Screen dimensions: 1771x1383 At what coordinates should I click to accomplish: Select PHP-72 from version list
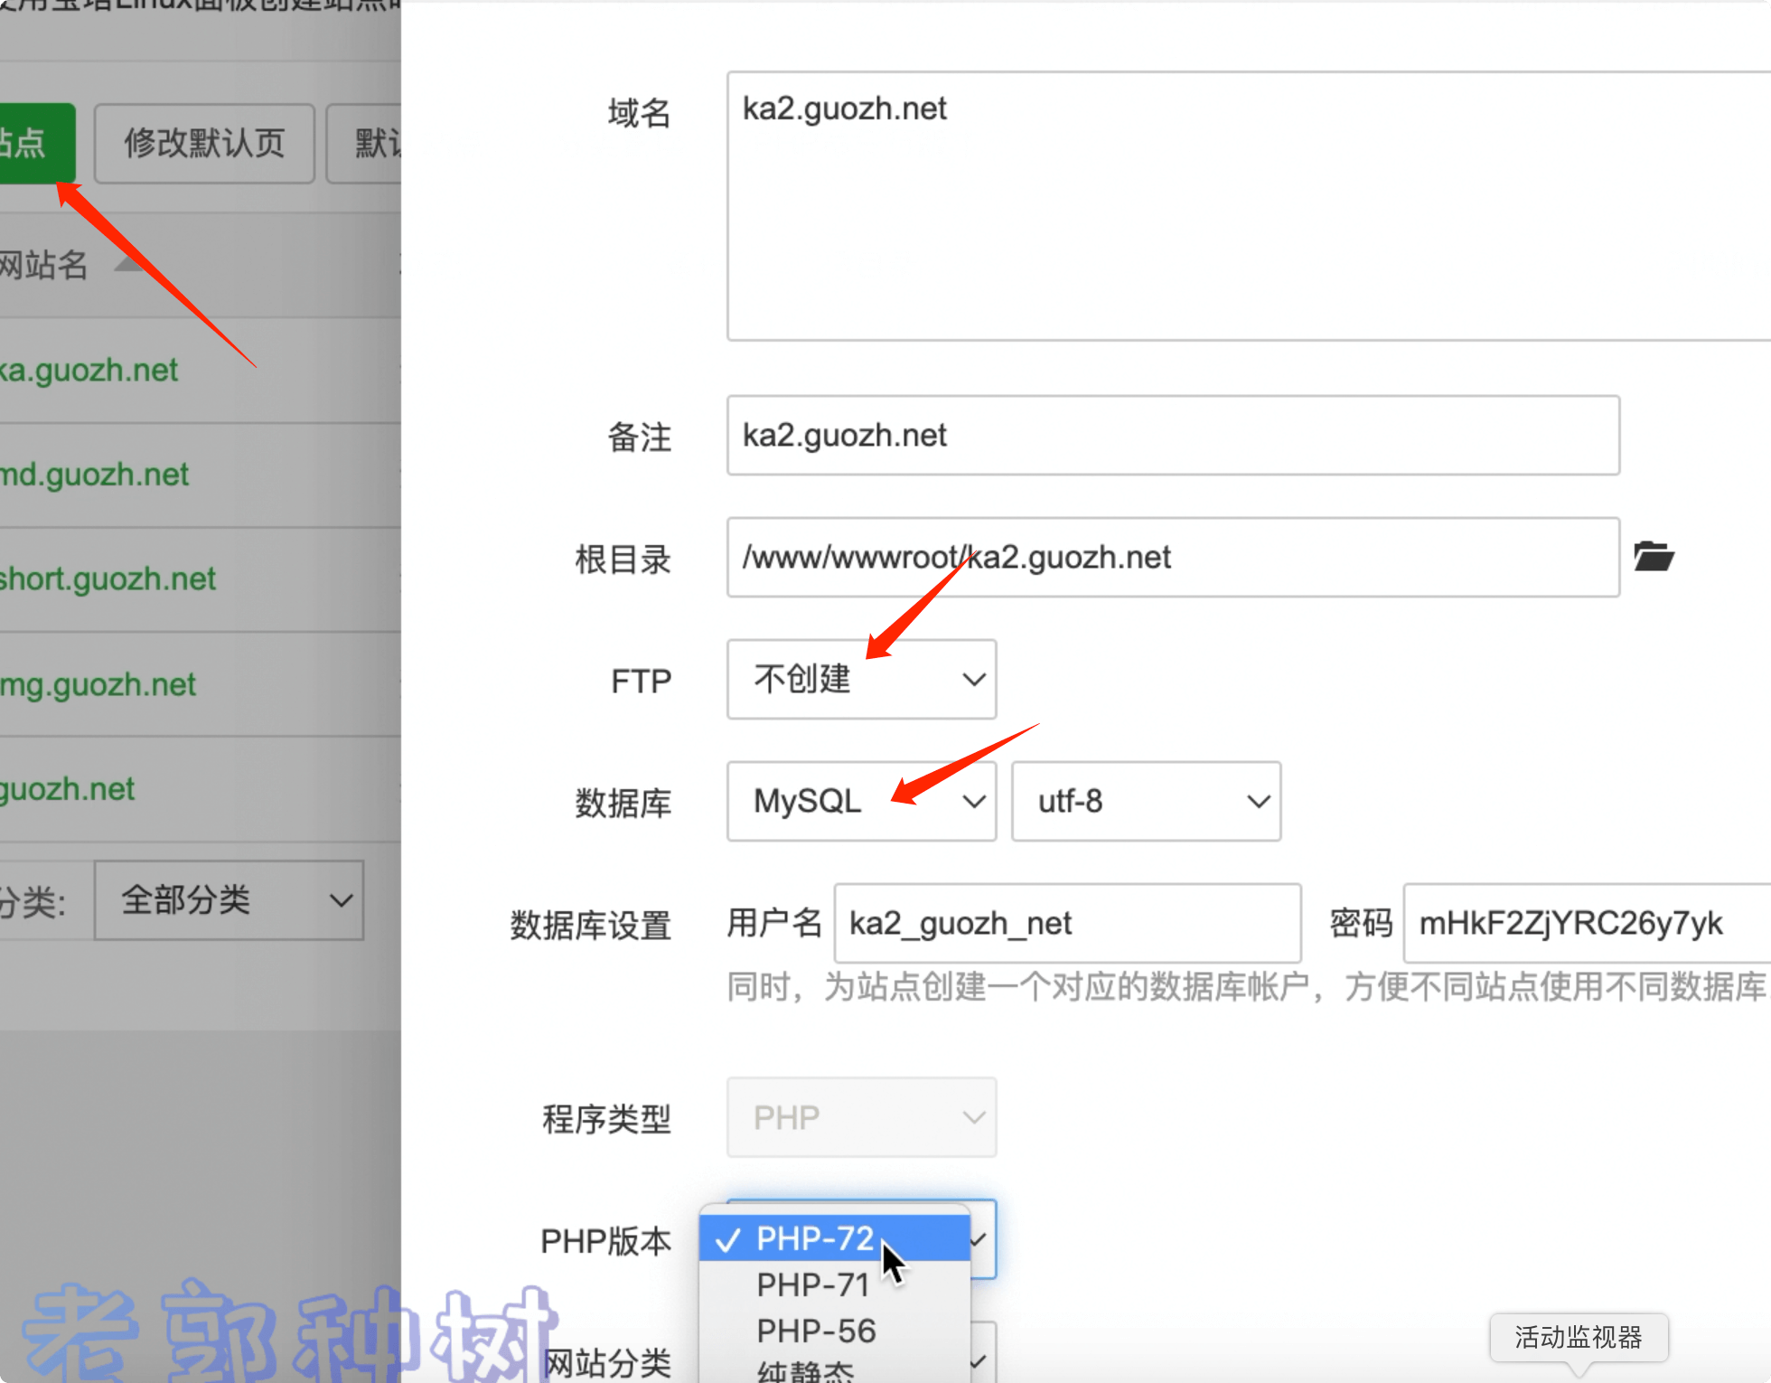(815, 1238)
